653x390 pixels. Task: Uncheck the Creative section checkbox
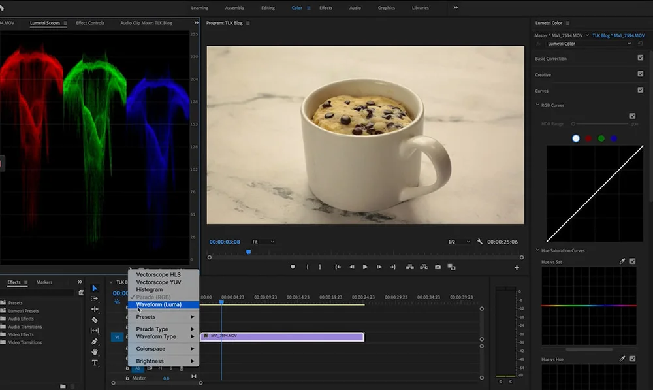[640, 74]
